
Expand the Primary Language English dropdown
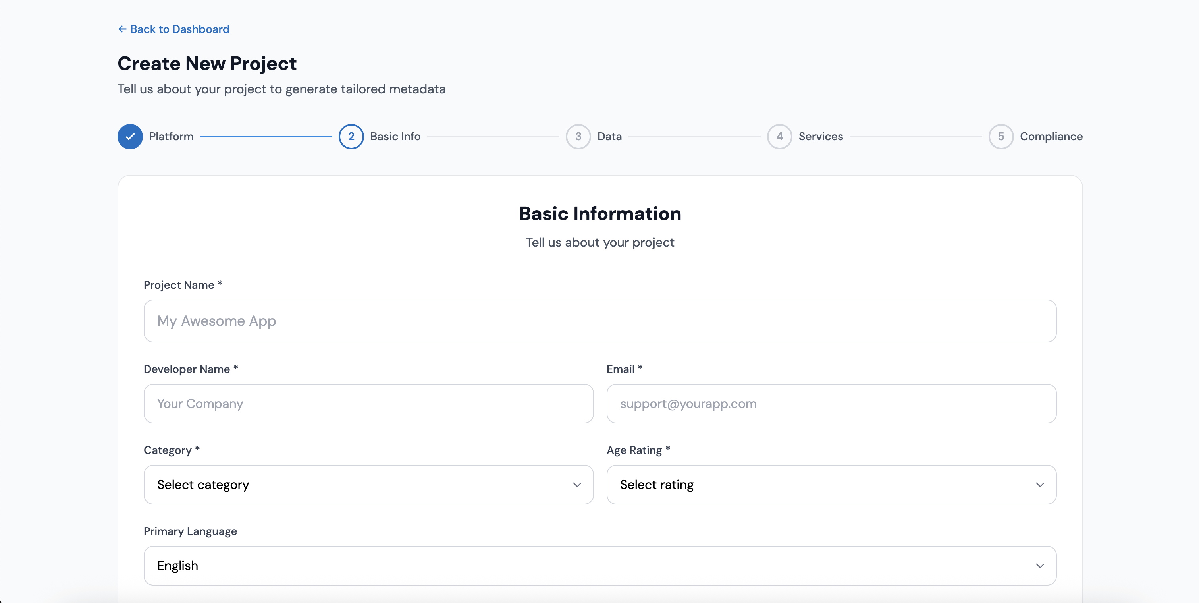[x=599, y=566]
